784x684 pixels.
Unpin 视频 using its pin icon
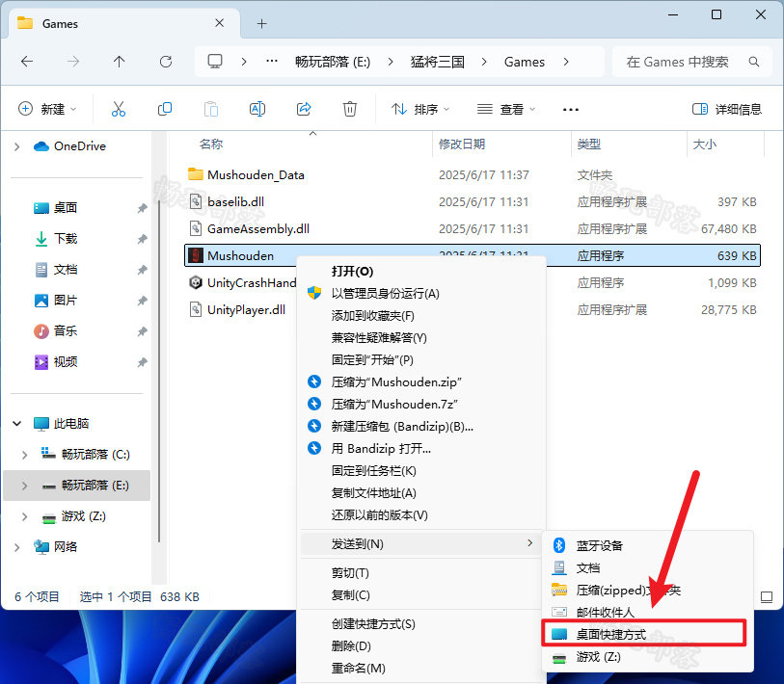(143, 362)
